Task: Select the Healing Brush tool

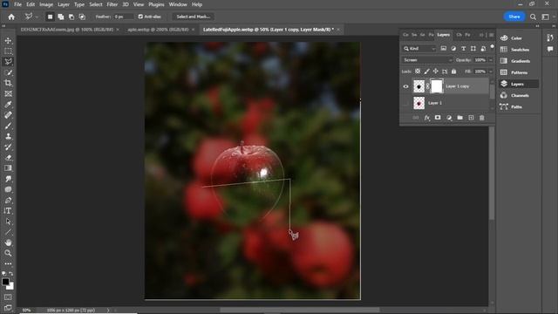Action: [8, 115]
